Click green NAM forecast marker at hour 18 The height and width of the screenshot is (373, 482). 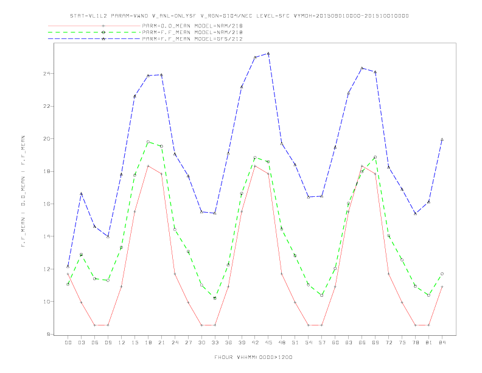click(x=148, y=142)
